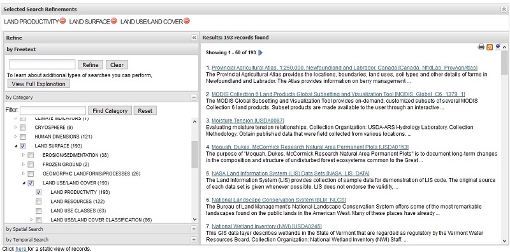The height and width of the screenshot is (252, 510).
Task: Open MODIS Collection 6 Land Products link
Action: (x=339, y=94)
